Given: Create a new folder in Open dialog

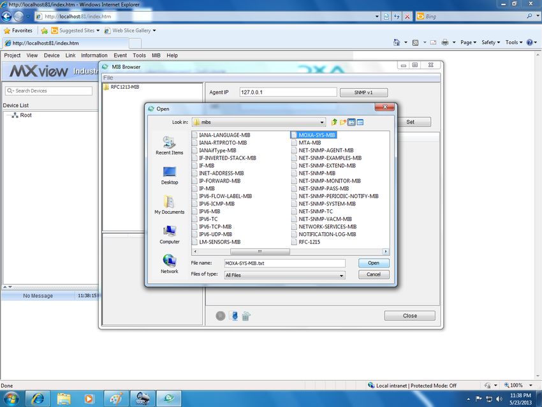Looking at the screenshot, I should [343, 122].
